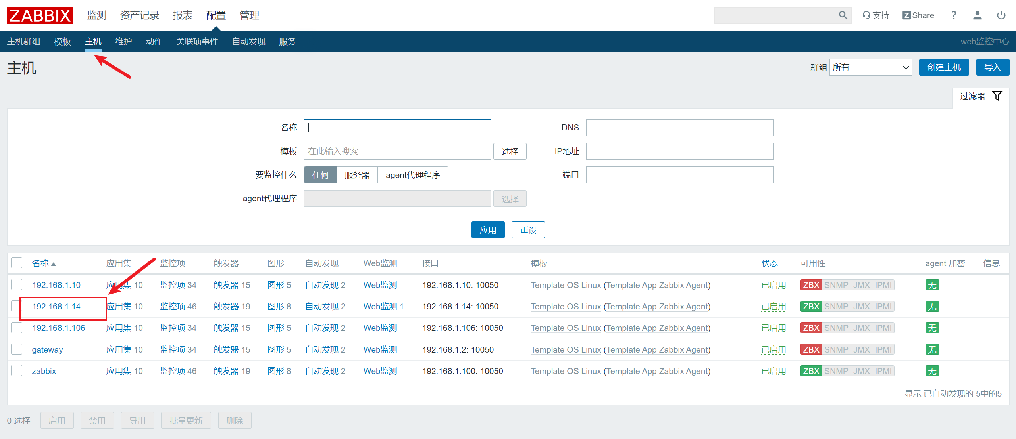Sort hosts by 名称 column
The width and height of the screenshot is (1016, 439).
[x=44, y=263]
